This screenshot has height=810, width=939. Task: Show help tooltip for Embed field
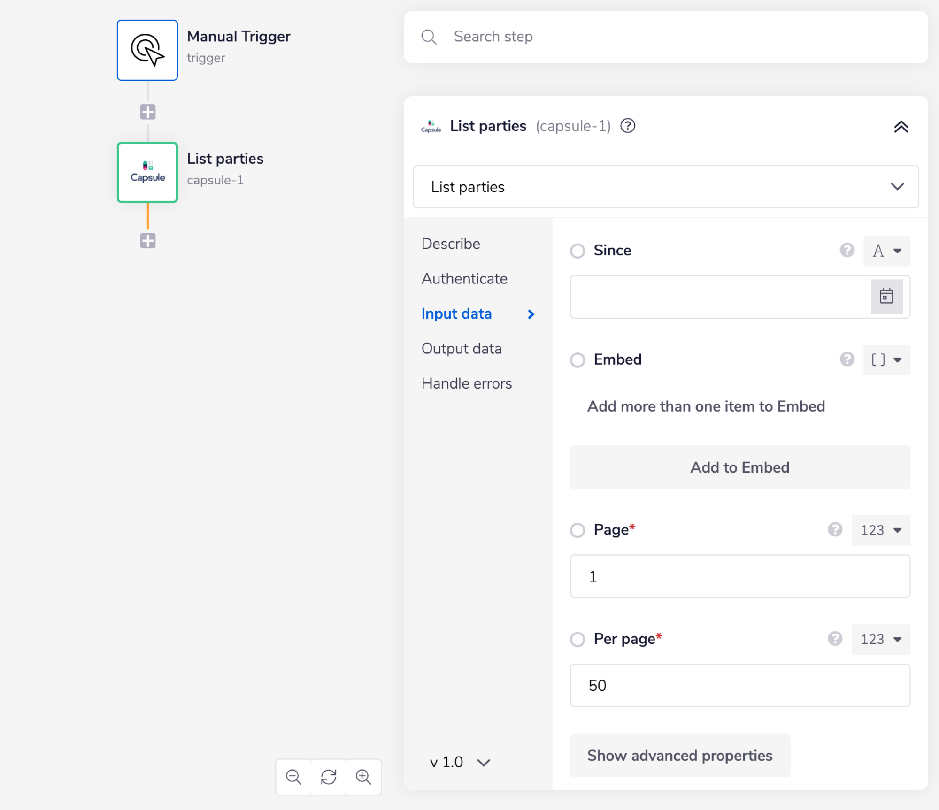847,359
